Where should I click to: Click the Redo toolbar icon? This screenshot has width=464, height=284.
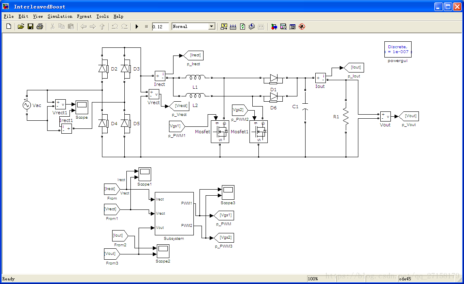(x=124, y=27)
